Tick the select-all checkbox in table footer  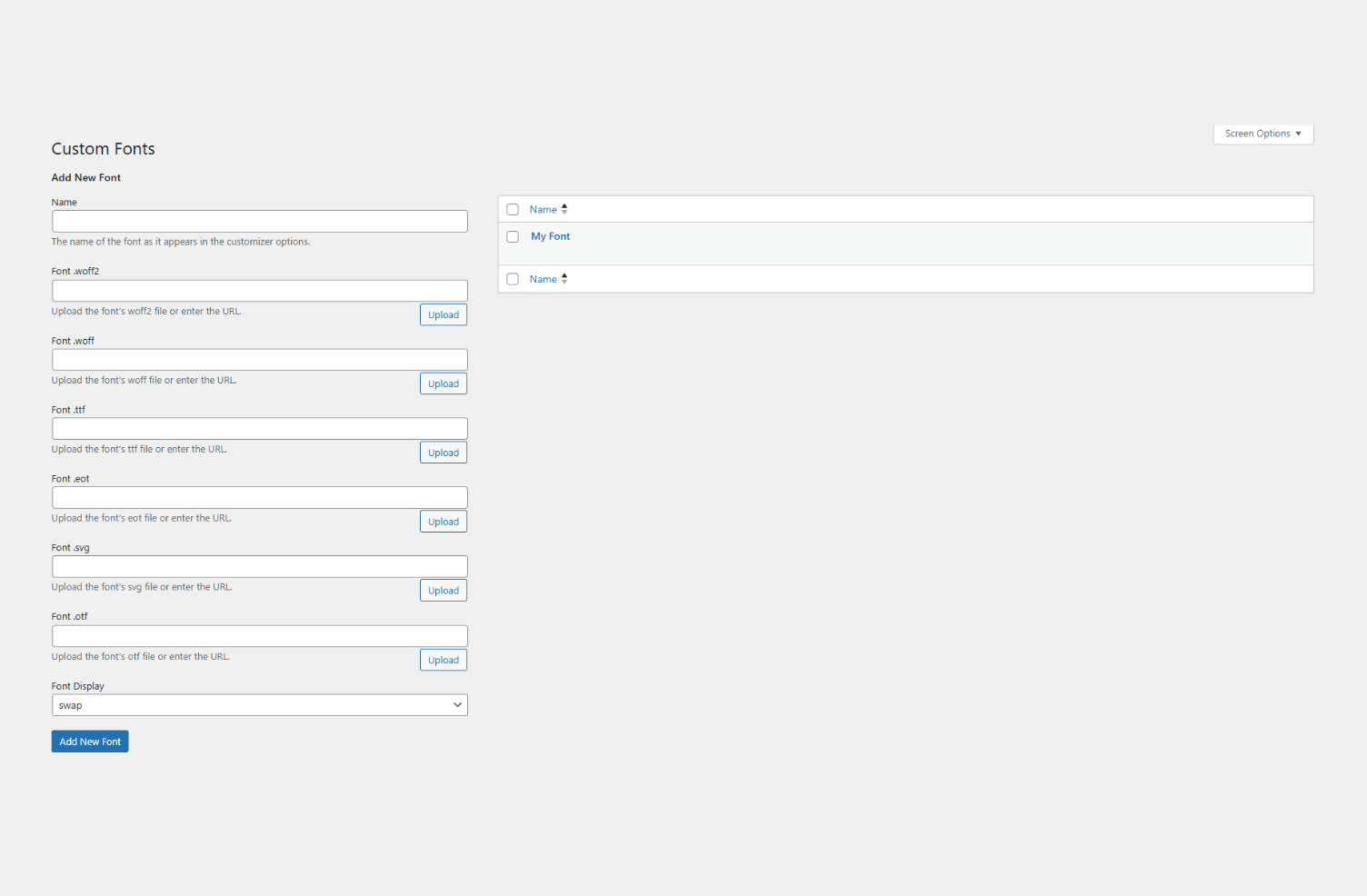pyautogui.click(x=513, y=279)
